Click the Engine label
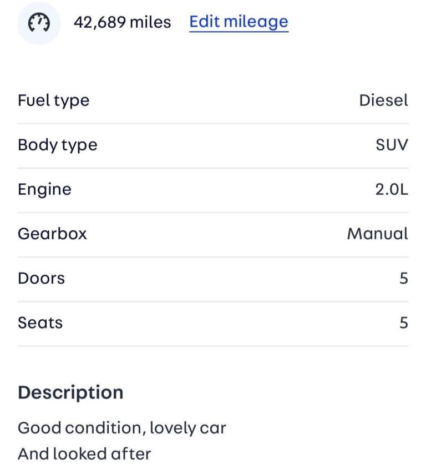This screenshot has height=469, width=426. coord(44,189)
